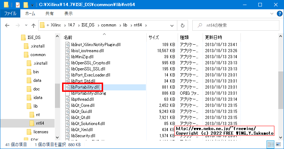The image size is (284, 149).
Task: Go up one folder level
Action: 33,25
